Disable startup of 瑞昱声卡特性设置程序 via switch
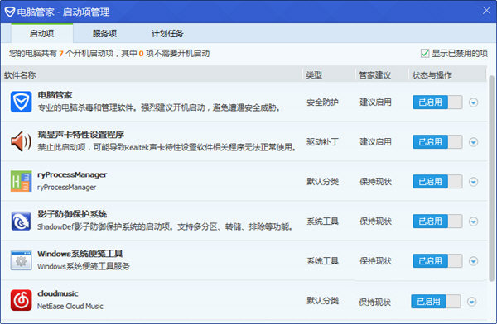This screenshot has height=324, width=497. pos(437,142)
